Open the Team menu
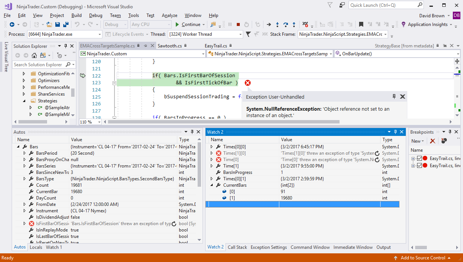The height and width of the screenshot is (262, 463). [x=115, y=15]
